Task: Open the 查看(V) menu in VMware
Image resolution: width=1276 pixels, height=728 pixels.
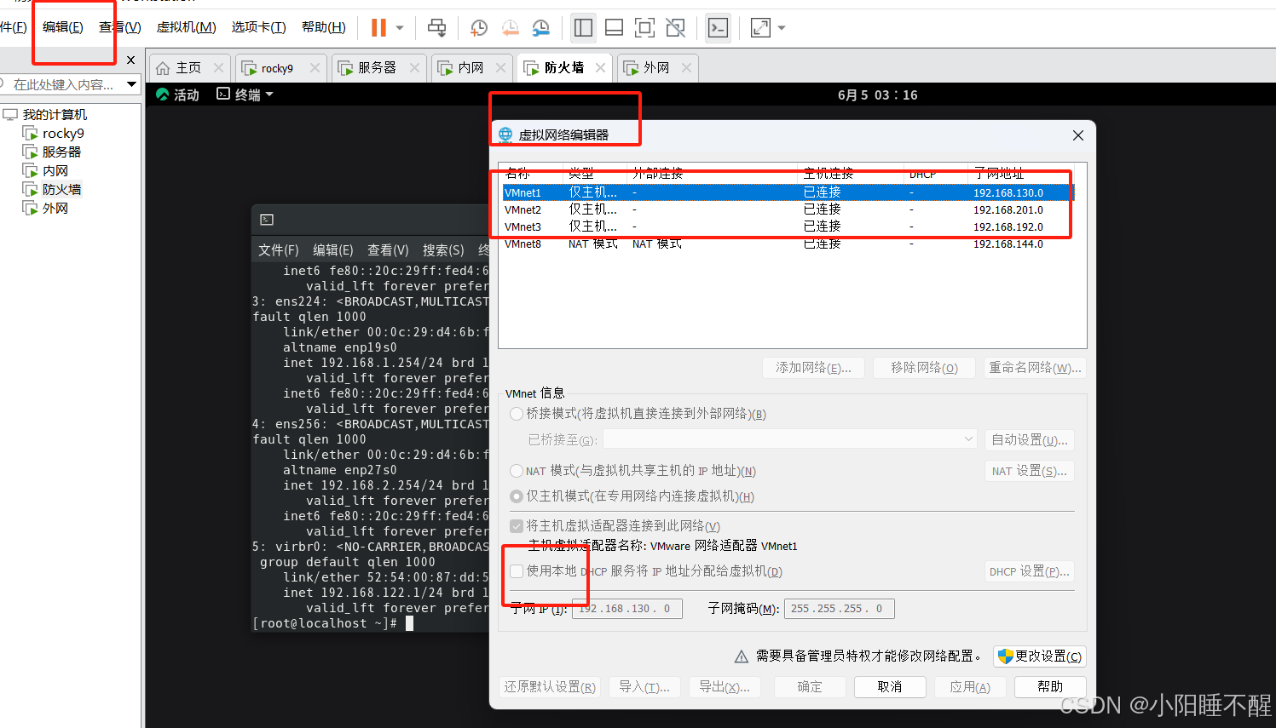Action: click(x=120, y=27)
